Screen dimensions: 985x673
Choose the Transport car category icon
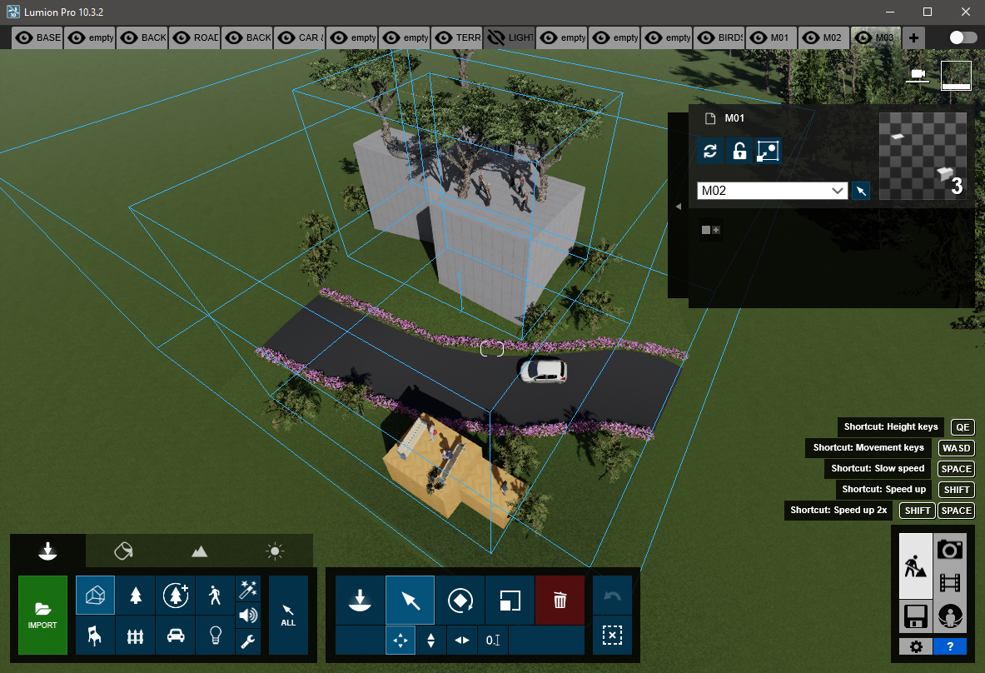(x=175, y=636)
